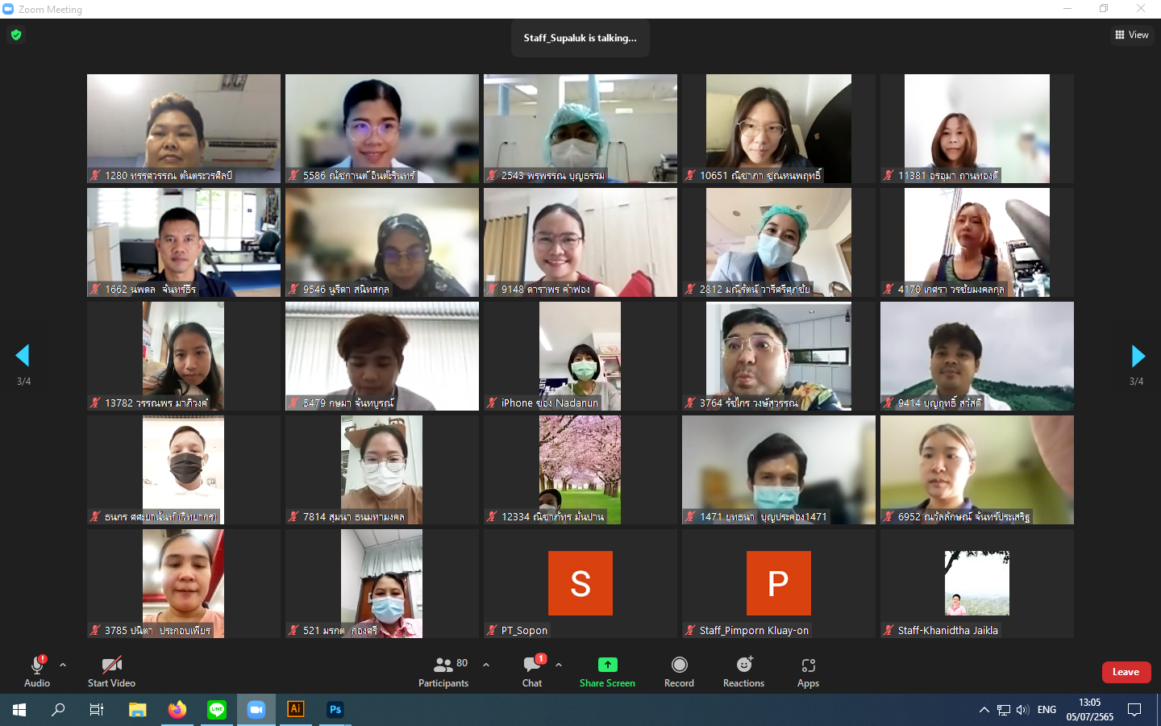Viewport: 1161px width, 726px height.
Task: Open the Reactions menu
Action: pos(743,671)
